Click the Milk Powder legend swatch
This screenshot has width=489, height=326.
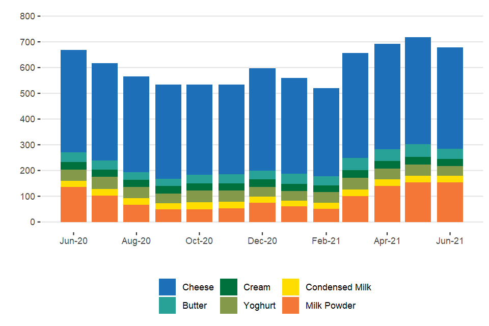coord(290,306)
